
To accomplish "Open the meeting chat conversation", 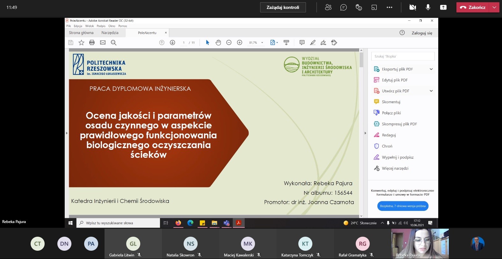I will 343,7.
